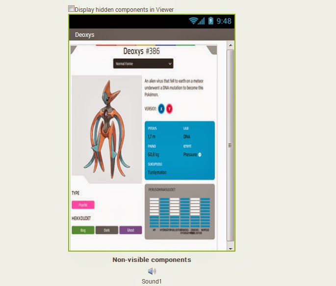The image size is (336, 286).
Task: Click the Deoxys screen title bar
Action: pos(152,34)
